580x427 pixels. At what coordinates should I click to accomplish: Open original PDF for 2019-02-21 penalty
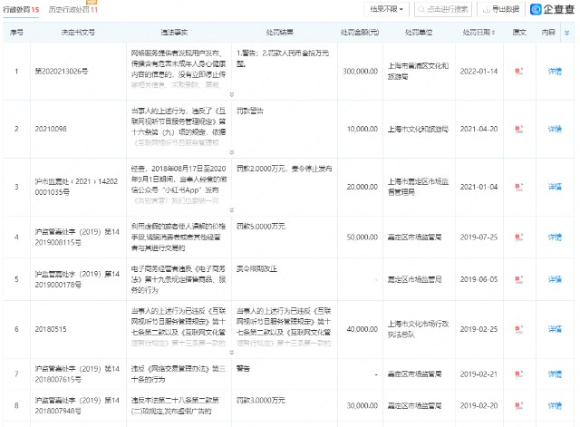click(518, 373)
